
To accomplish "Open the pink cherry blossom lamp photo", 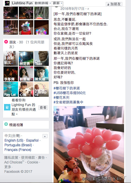I will pyautogui.click(x=89, y=144).
